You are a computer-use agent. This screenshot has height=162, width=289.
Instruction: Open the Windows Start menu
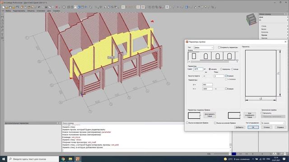(x=4, y=159)
